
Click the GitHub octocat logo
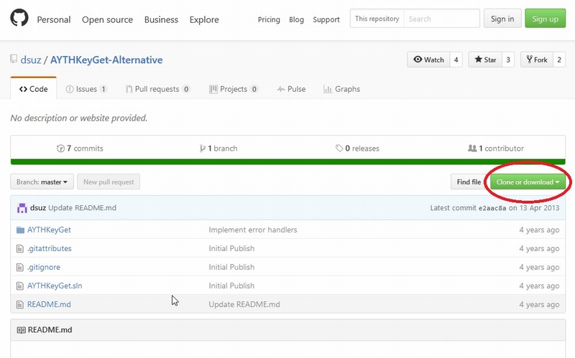(x=19, y=17)
